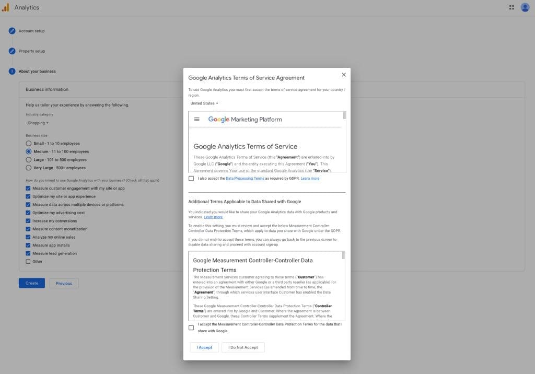Click the Previous button
Screen dimensions: 535x374
64,283
